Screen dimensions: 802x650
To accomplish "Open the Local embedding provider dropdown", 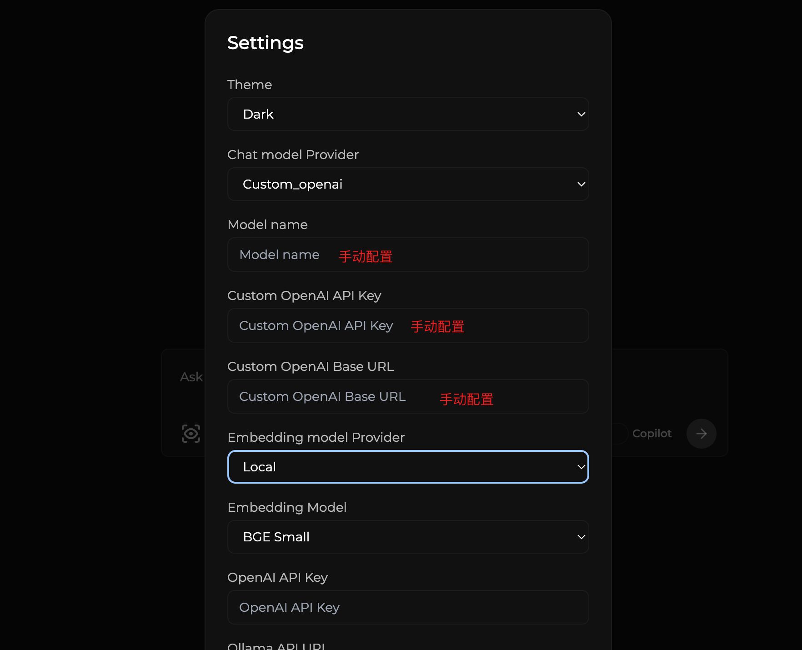I will [407, 467].
